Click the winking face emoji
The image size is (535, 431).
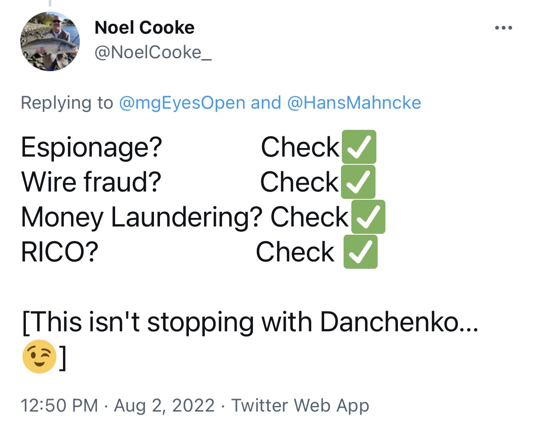tap(39, 357)
